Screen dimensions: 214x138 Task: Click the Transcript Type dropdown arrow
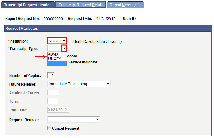(64, 48)
